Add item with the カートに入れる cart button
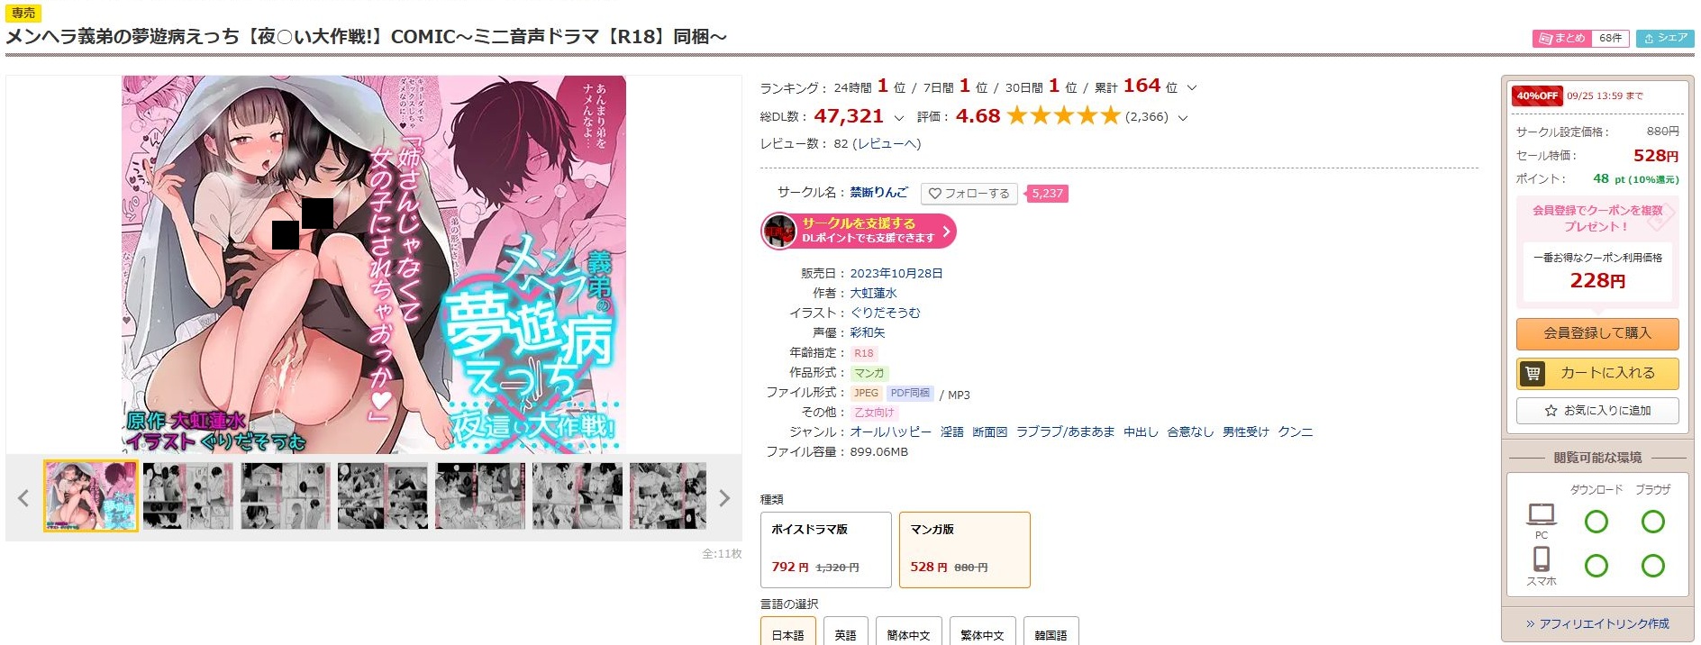The image size is (1701, 645). tap(1597, 373)
